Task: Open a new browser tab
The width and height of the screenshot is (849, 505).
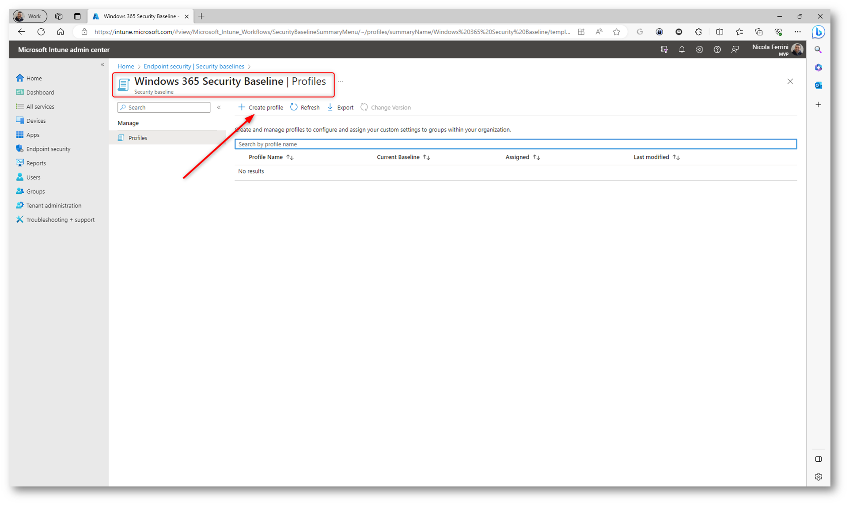Action: pos(201,16)
